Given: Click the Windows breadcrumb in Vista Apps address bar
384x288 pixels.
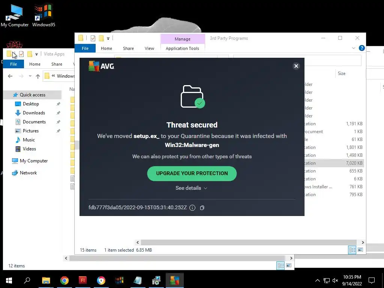Looking at the screenshot, I should click(x=65, y=76).
